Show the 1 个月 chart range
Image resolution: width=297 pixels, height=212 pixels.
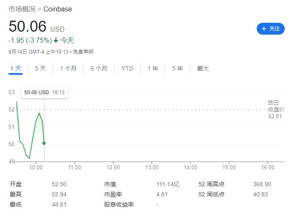[x=68, y=68]
